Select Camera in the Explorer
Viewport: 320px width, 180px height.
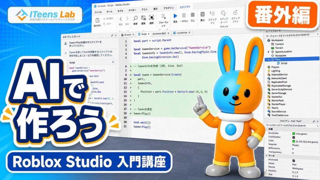[279, 44]
